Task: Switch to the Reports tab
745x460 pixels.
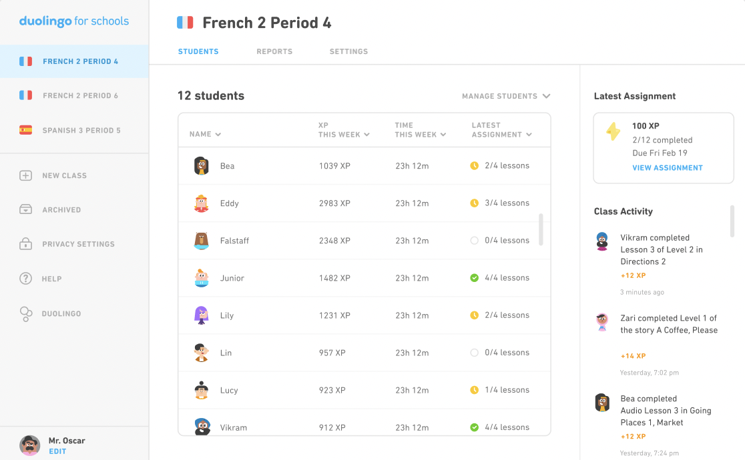Action: click(x=274, y=51)
